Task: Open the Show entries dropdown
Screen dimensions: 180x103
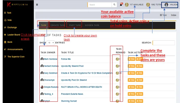Action: [51, 43]
